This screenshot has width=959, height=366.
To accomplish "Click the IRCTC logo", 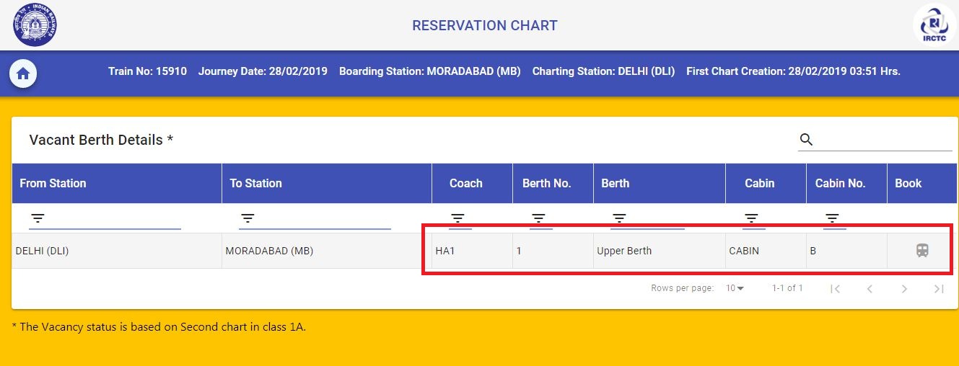I will (x=934, y=24).
